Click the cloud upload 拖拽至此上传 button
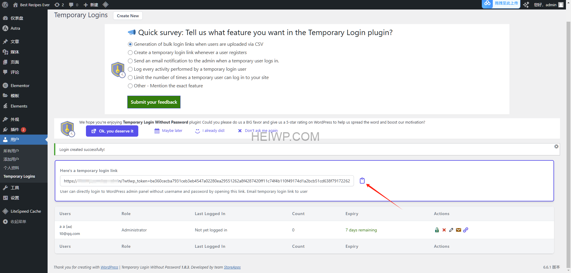 [x=501, y=4]
